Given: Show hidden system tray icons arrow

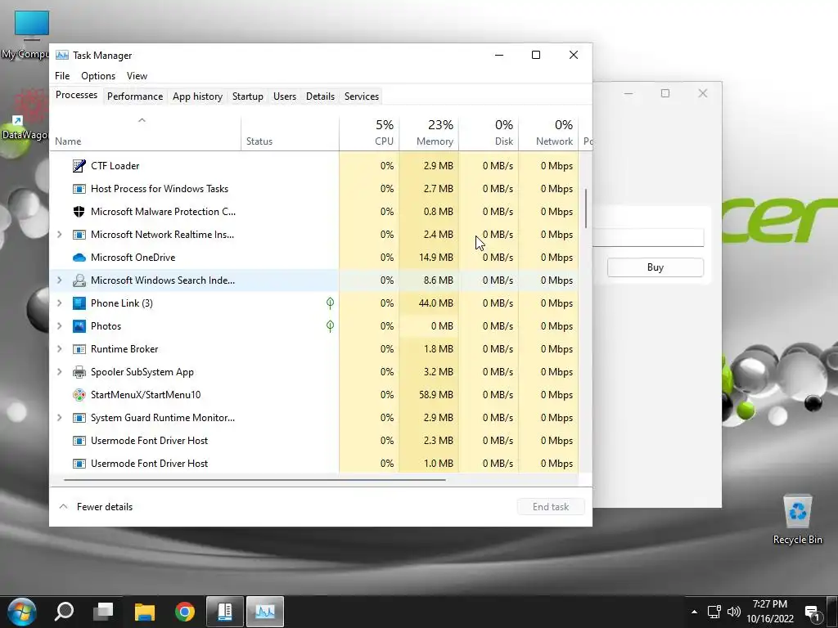Looking at the screenshot, I should (x=694, y=612).
